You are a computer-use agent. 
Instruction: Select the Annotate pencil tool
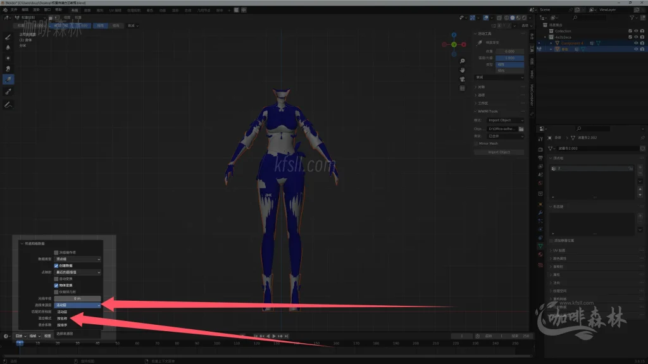8,105
